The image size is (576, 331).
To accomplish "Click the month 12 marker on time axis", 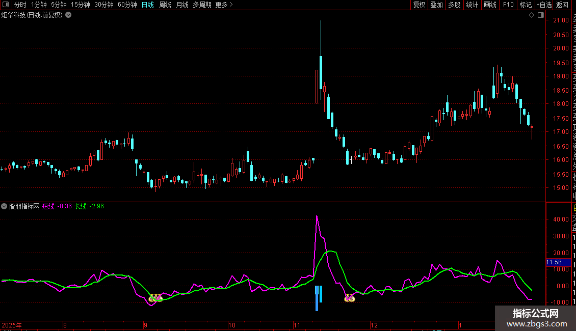I will (374, 325).
